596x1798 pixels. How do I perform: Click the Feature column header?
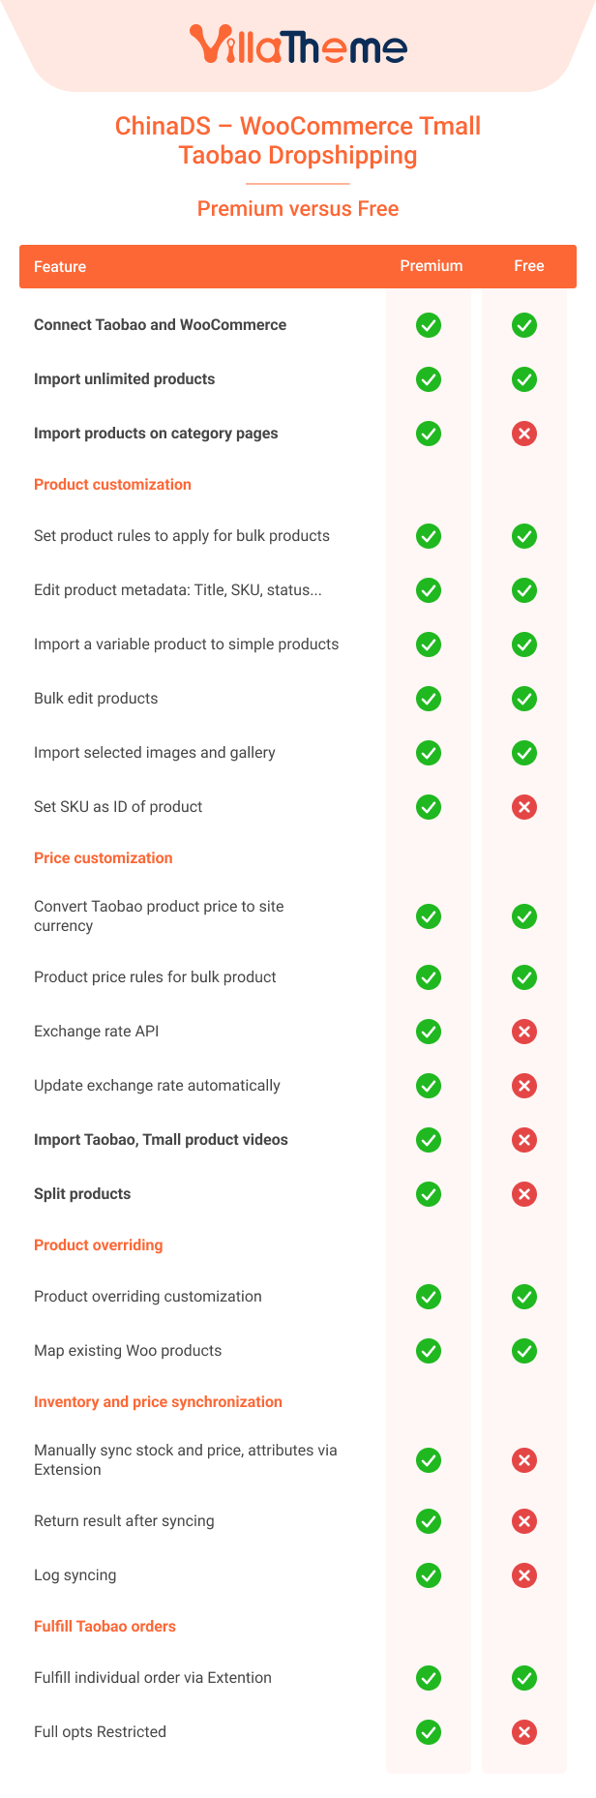(x=60, y=267)
